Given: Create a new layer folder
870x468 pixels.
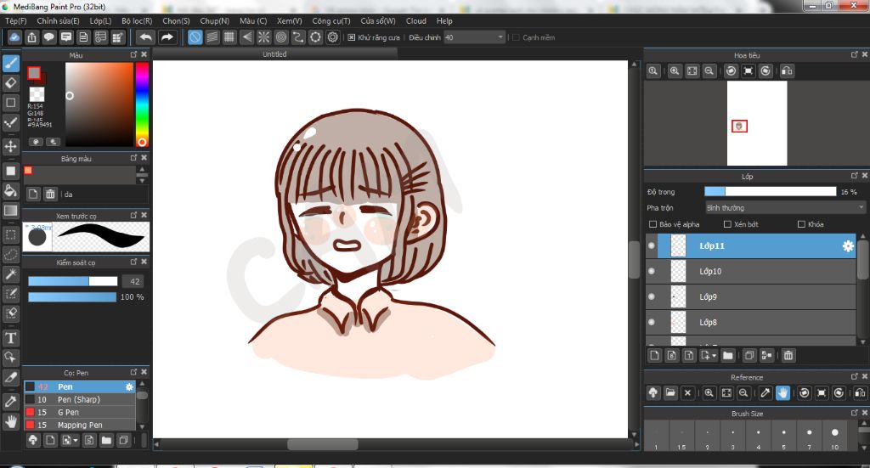Looking at the screenshot, I should coord(728,355).
